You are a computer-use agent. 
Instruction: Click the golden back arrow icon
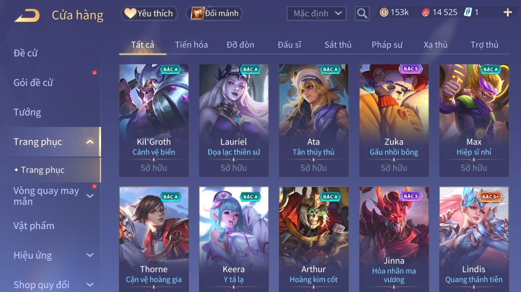coord(27,16)
